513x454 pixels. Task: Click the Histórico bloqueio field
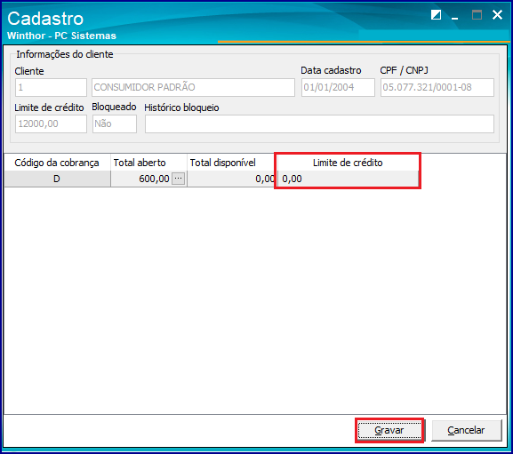(x=319, y=123)
